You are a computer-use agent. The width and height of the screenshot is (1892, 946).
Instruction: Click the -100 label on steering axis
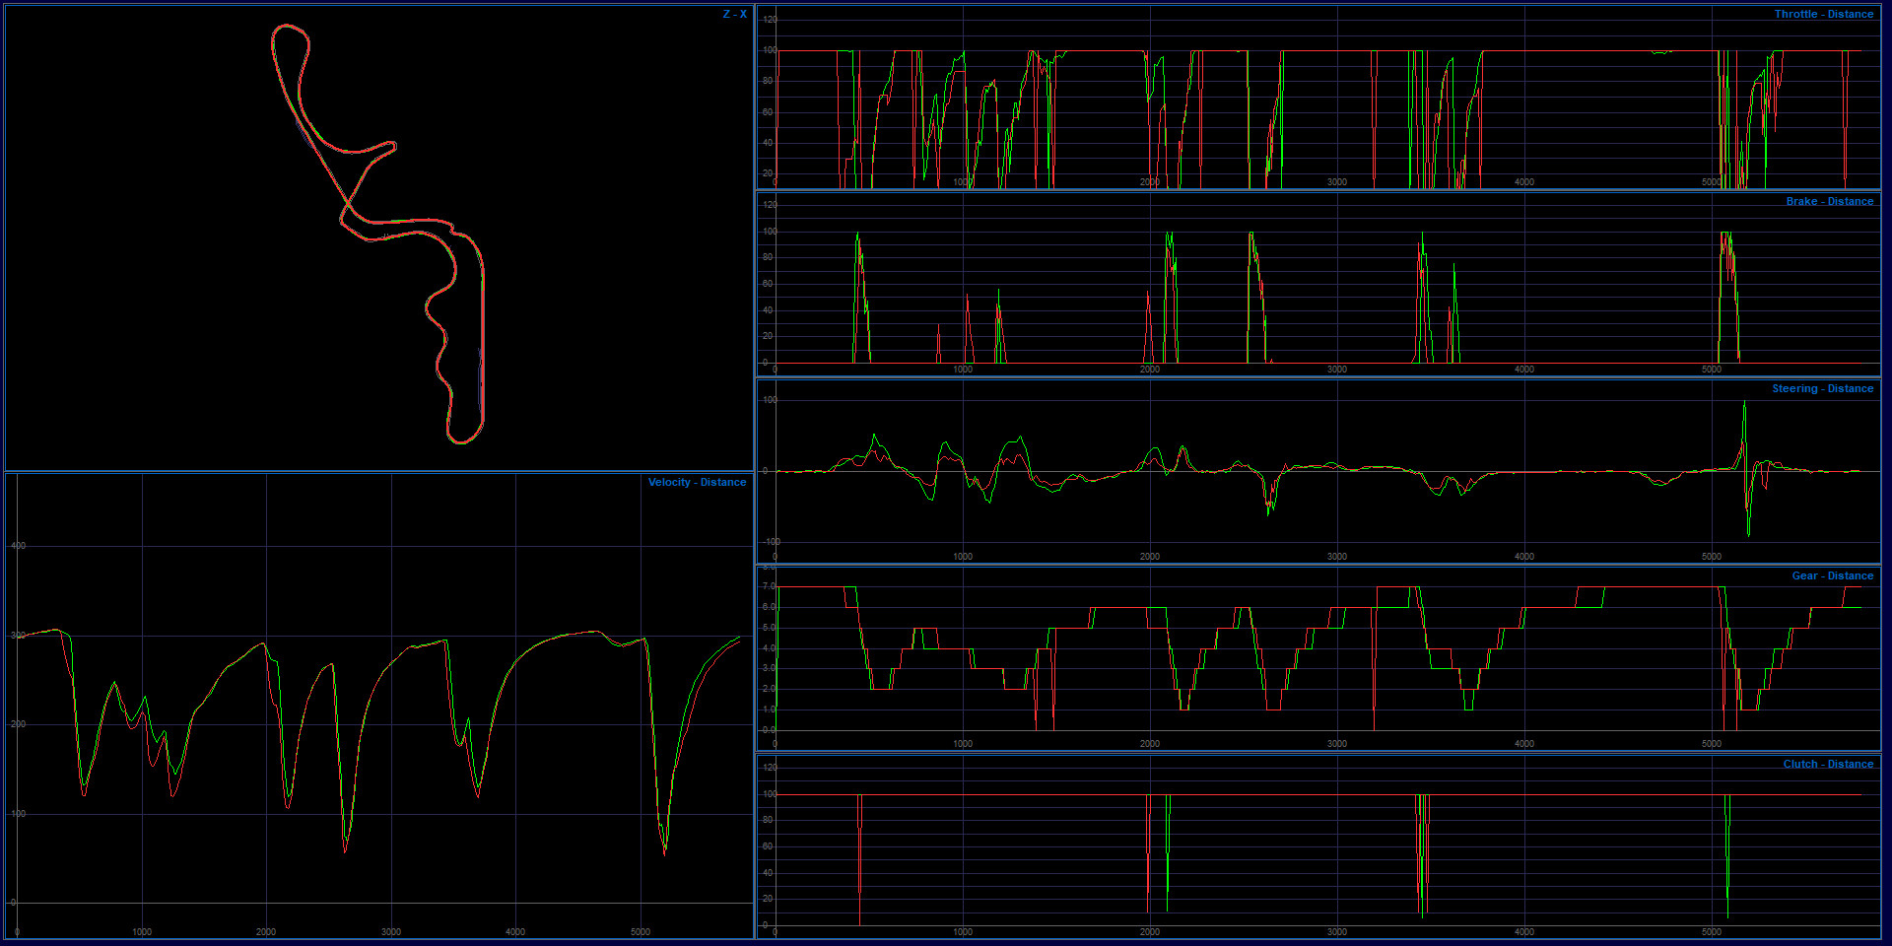772,541
